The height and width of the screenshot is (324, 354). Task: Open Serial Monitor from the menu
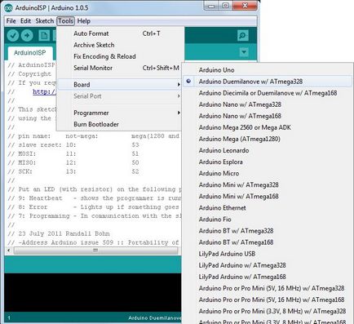pos(119,68)
